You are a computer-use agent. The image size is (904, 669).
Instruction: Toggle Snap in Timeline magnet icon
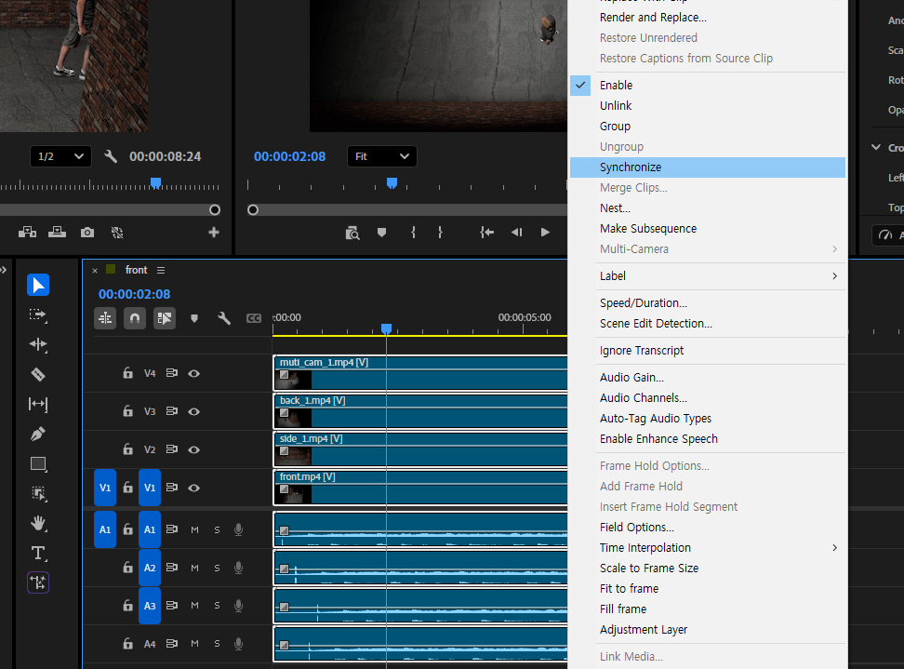[134, 318]
